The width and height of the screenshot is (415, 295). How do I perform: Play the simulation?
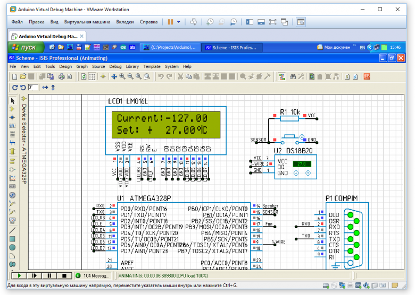coord(19,276)
